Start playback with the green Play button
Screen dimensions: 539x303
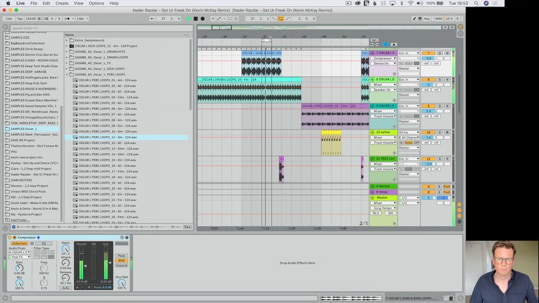coord(189,19)
